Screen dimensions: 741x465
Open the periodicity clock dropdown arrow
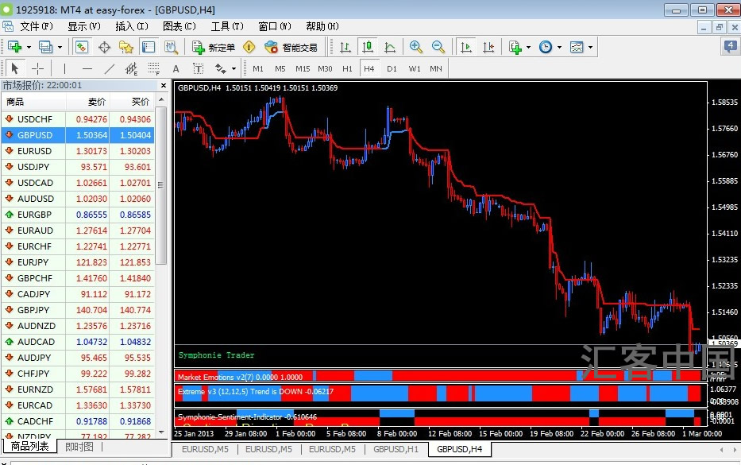tap(560, 48)
